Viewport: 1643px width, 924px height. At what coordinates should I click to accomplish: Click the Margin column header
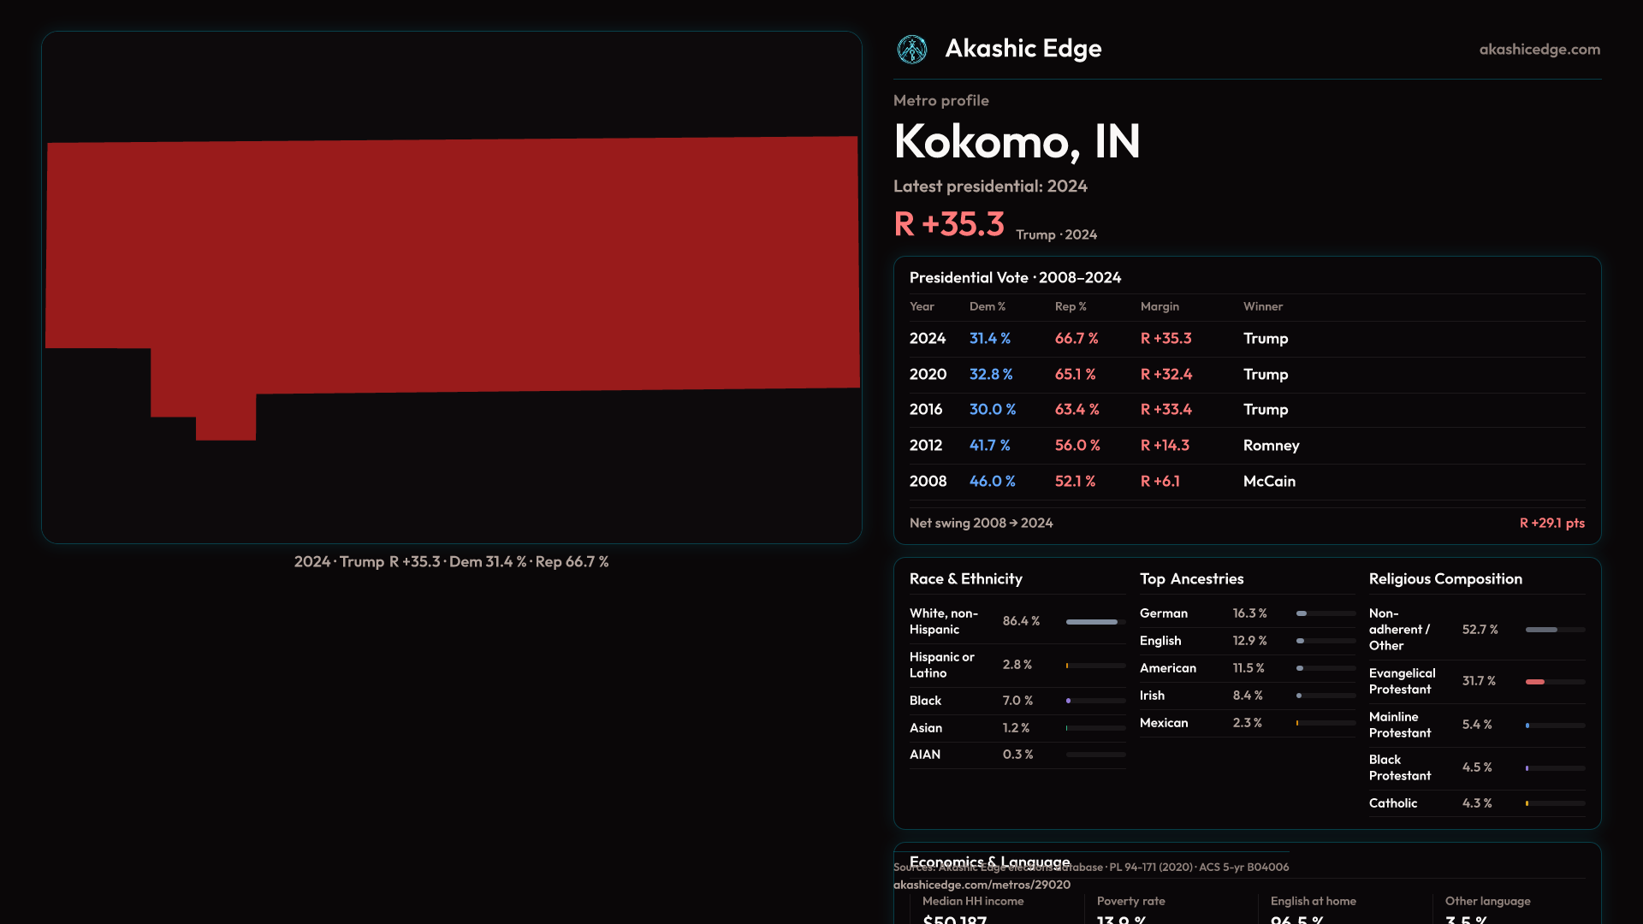pyautogui.click(x=1159, y=306)
